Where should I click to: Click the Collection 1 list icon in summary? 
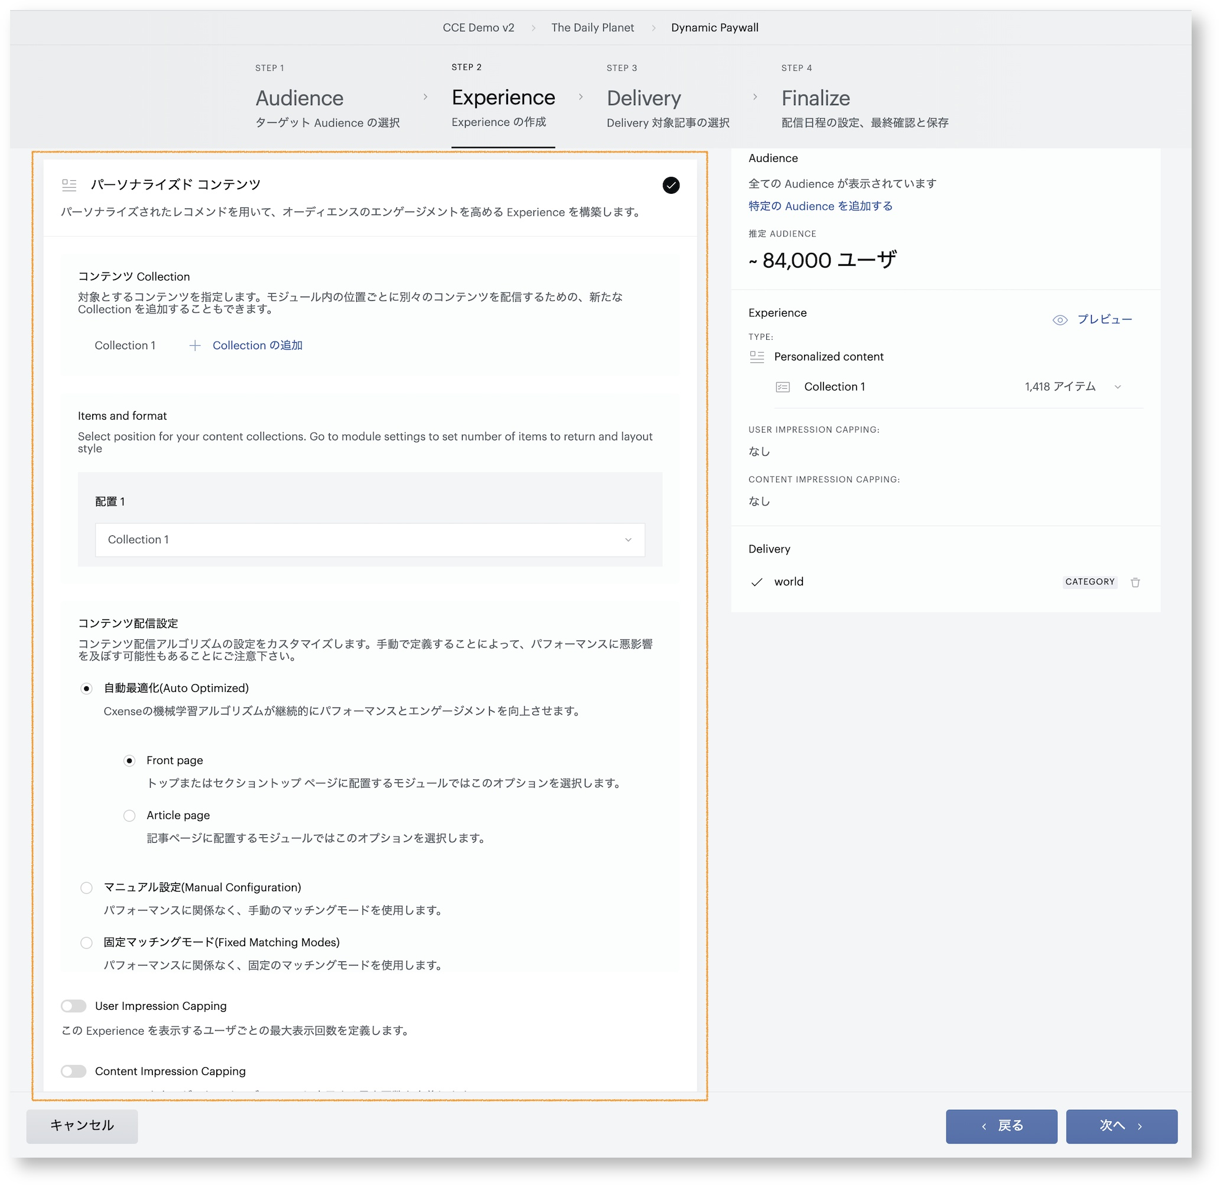783,388
